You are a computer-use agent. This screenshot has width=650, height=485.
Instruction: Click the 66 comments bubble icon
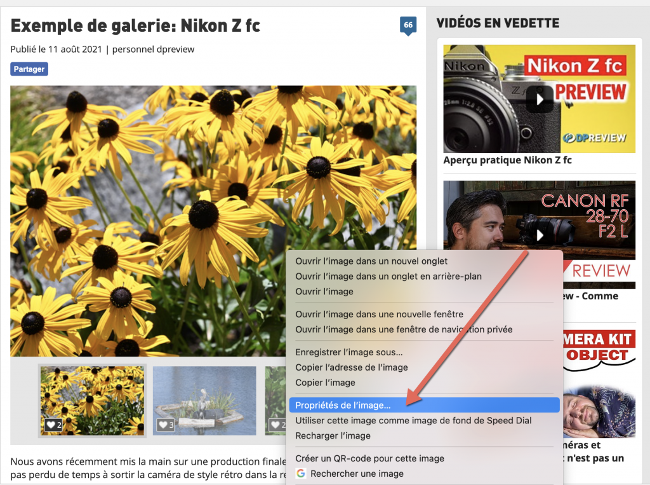pyautogui.click(x=408, y=26)
